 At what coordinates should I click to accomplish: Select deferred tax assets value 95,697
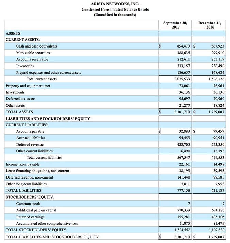[x=184, y=99]
